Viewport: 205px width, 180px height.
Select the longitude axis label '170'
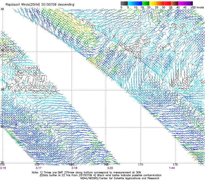click(x=140, y=164)
